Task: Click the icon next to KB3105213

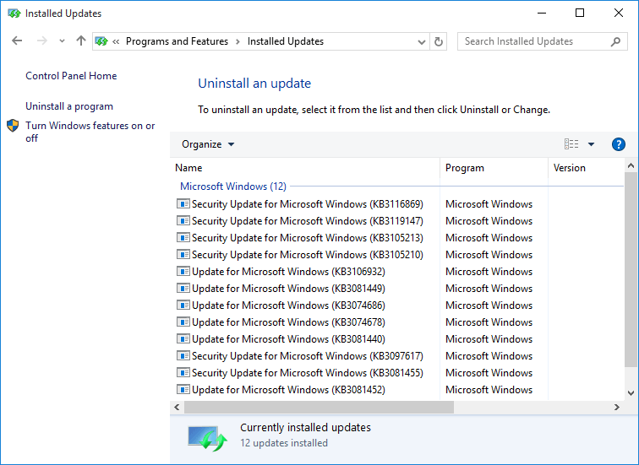Action: click(183, 237)
